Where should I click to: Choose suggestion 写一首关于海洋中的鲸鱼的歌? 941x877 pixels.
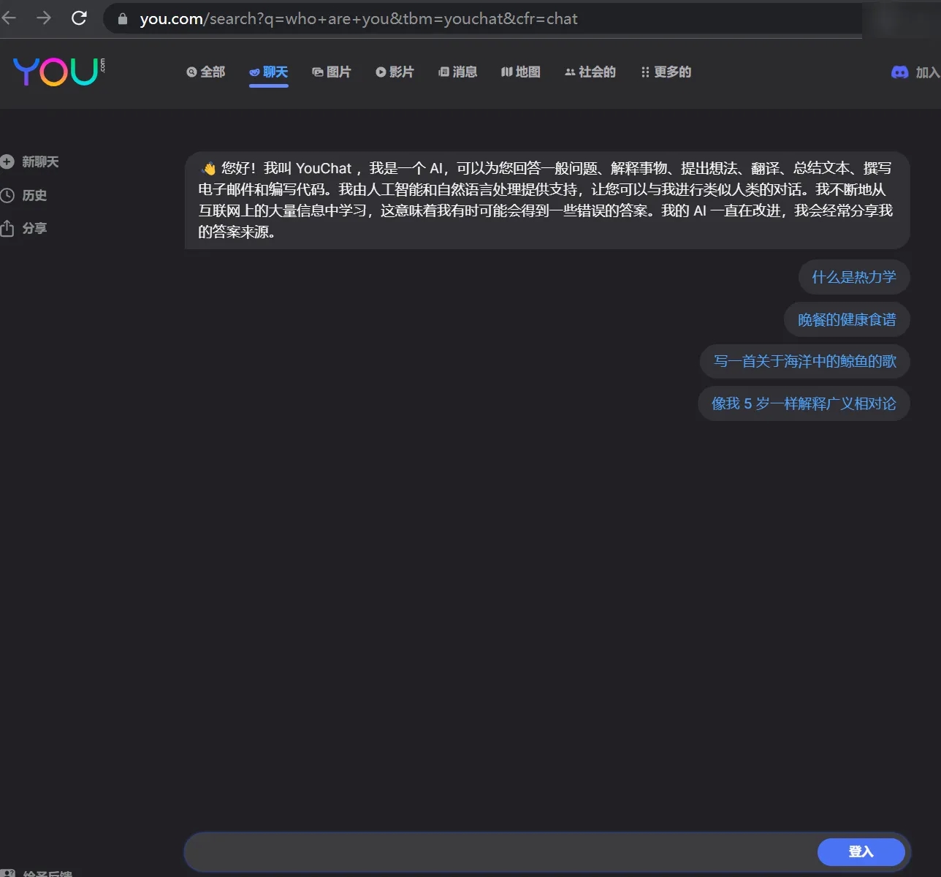tap(805, 361)
